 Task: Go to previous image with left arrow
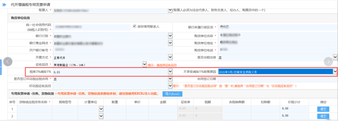click(x=8, y=61)
